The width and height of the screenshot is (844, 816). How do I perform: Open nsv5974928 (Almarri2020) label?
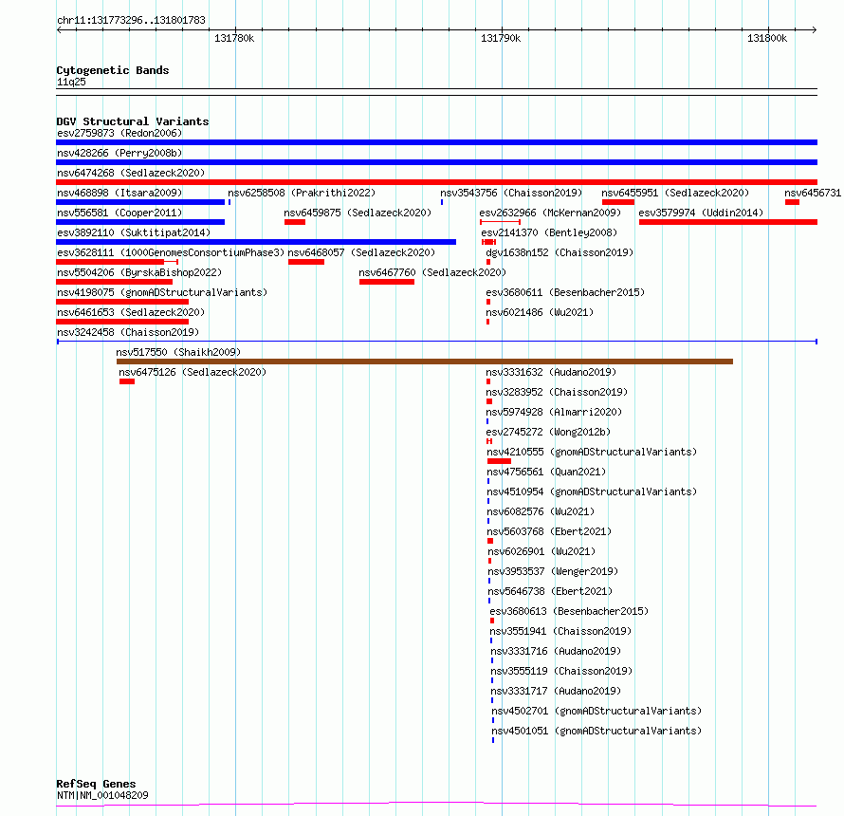554,412
